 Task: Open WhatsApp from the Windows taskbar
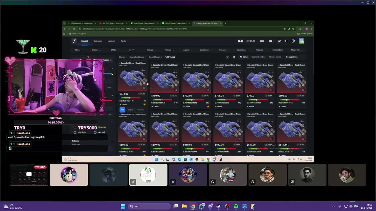[202, 206]
